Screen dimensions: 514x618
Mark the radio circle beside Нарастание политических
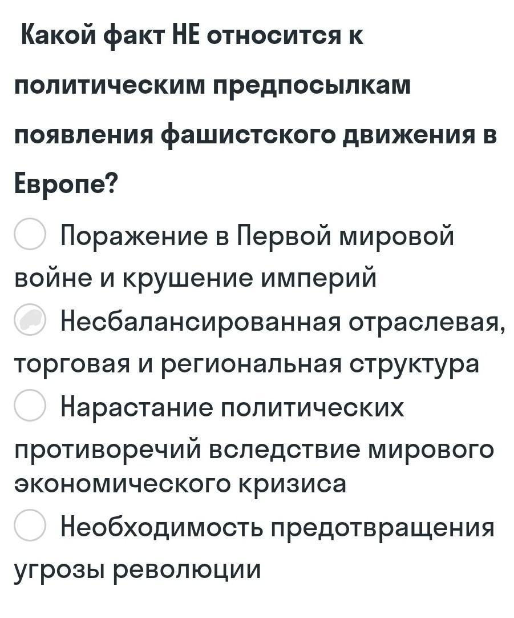[x=30, y=405]
